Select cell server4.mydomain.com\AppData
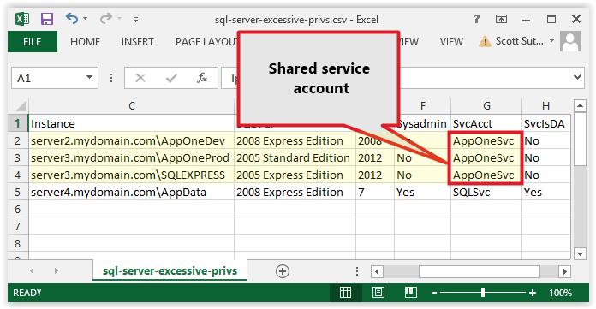This screenshot has width=596, height=309. click(x=132, y=192)
